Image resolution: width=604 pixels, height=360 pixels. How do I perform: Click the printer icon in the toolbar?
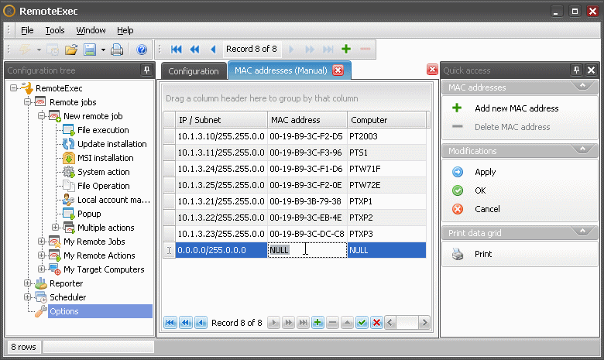pos(117,50)
